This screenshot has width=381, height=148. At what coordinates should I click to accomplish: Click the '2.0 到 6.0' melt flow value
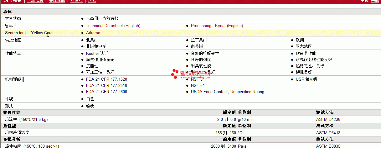[x=227, y=119]
